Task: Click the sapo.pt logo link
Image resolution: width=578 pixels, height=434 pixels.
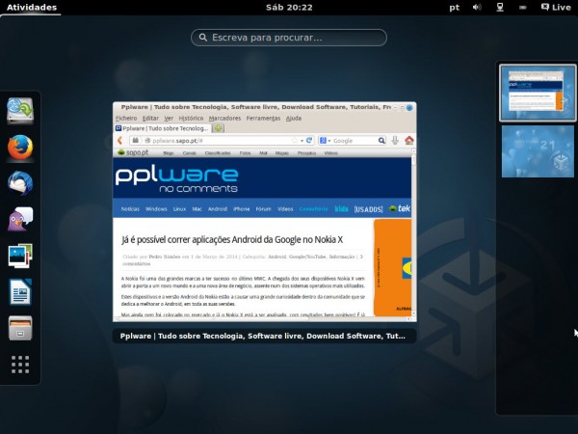Action: tap(133, 152)
